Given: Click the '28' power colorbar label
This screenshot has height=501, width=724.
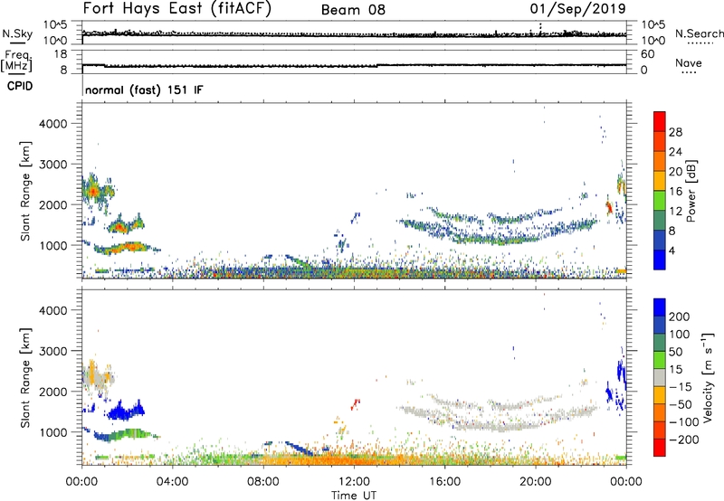Looking at the screenshot, I should 675,132.
